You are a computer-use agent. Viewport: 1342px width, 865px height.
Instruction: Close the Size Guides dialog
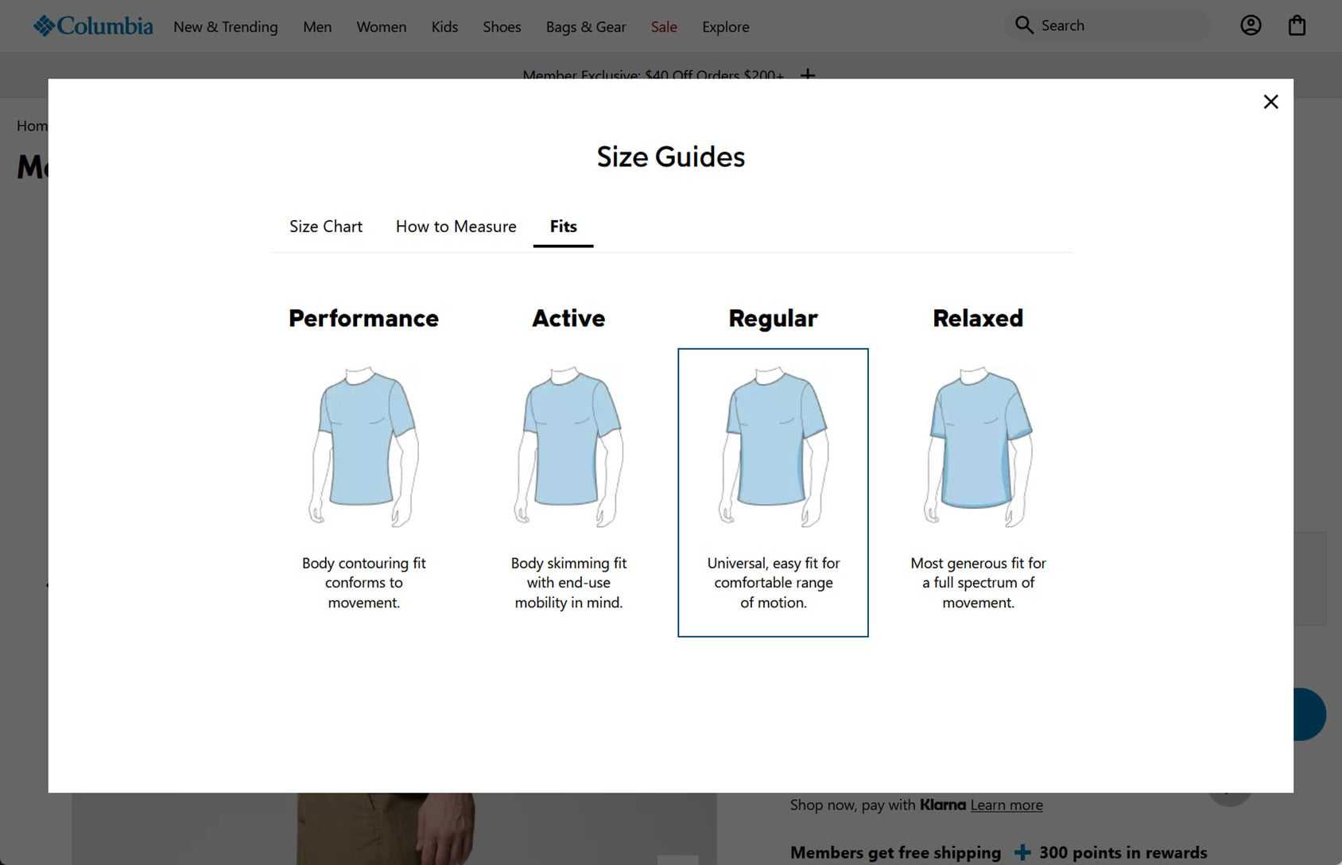[1270, 102]
